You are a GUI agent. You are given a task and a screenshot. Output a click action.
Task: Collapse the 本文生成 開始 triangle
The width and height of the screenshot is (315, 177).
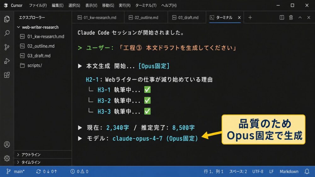tap(80, 66)
